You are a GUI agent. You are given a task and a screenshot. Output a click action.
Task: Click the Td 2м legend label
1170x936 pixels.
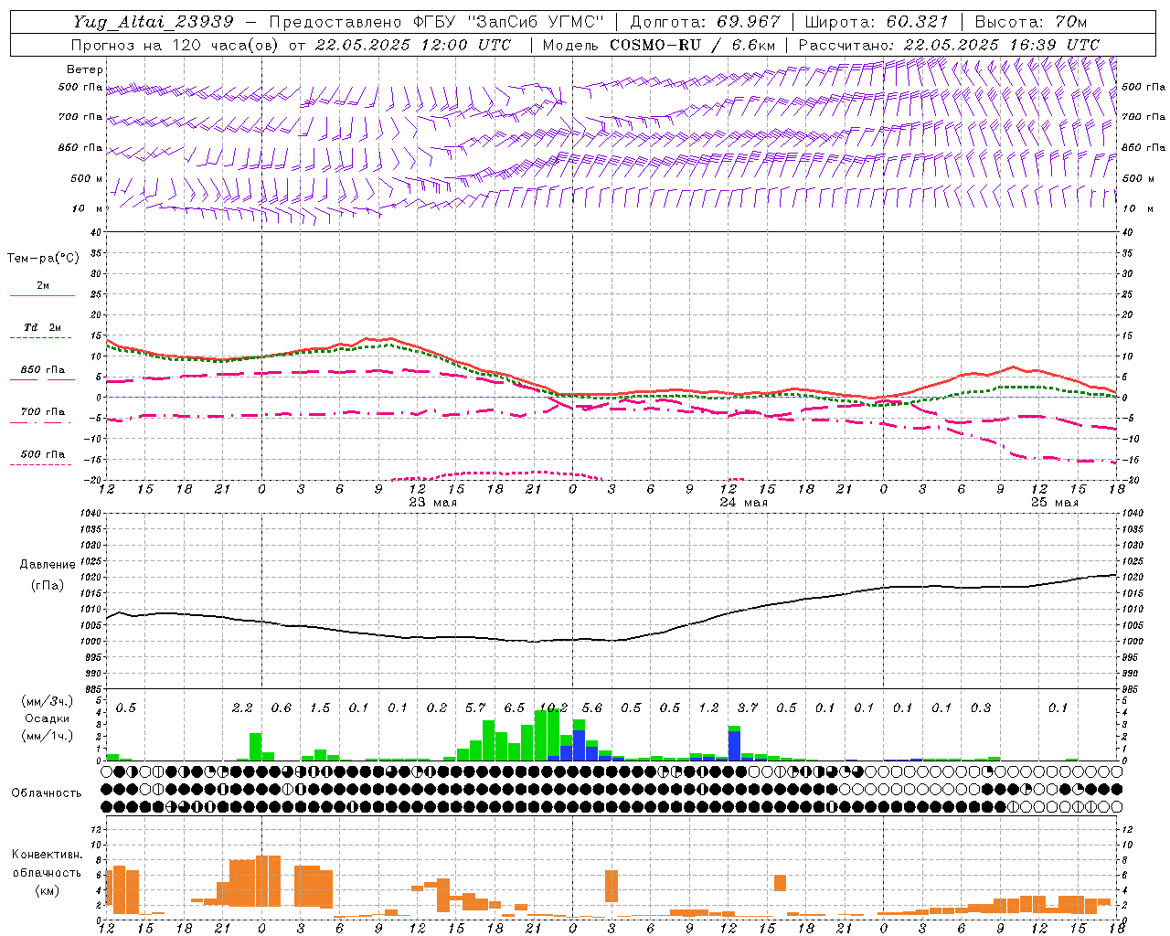pyautogui.click(x=43, y=327)
